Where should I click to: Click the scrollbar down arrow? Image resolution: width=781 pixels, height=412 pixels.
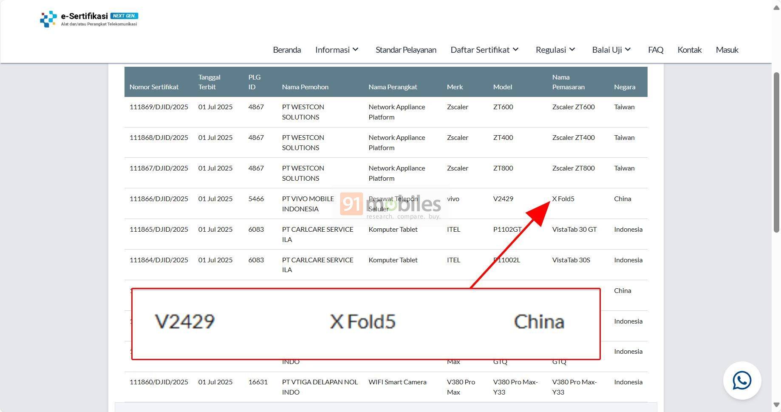[776, 405]
